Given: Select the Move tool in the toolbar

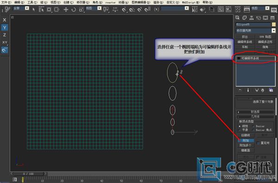Looking at the screenshot, I should (x=66, y=9).
